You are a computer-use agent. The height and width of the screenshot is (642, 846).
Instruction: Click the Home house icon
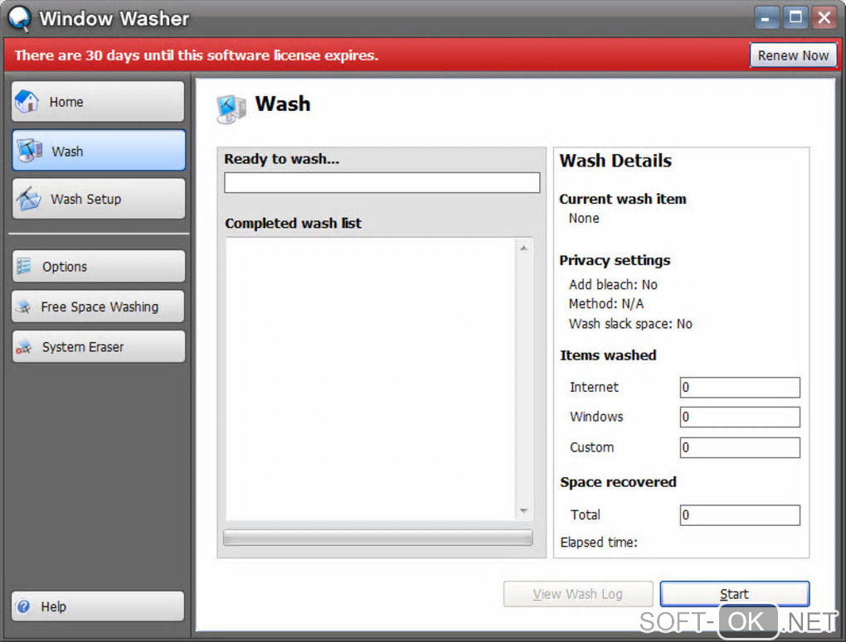coord(27,101)
